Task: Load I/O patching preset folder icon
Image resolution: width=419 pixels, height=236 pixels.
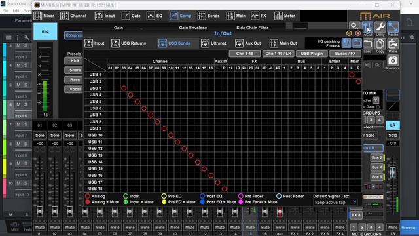Action: pos(357,43)
